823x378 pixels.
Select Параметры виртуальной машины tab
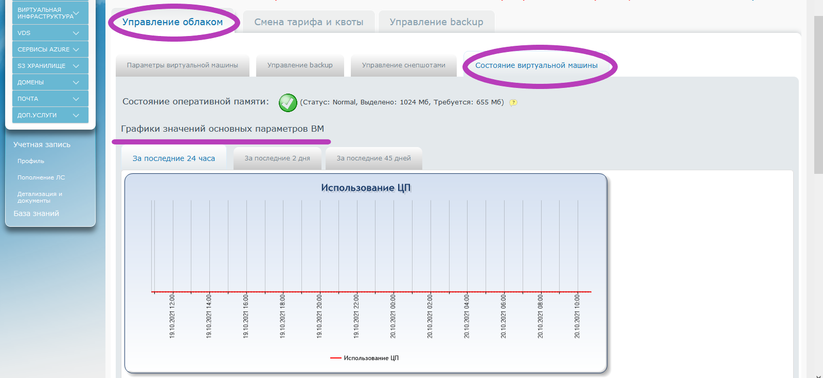(183, 65)
